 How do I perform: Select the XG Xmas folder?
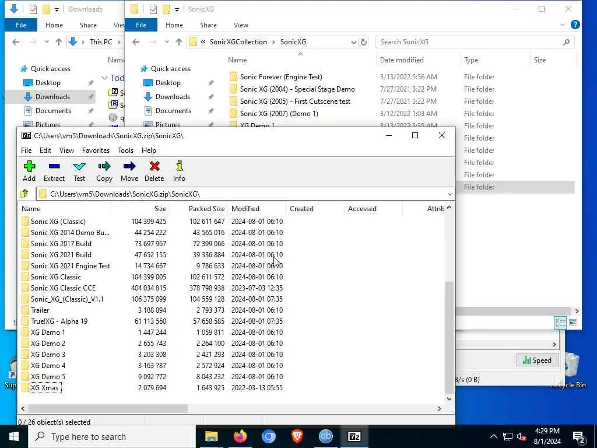[44, 388]
